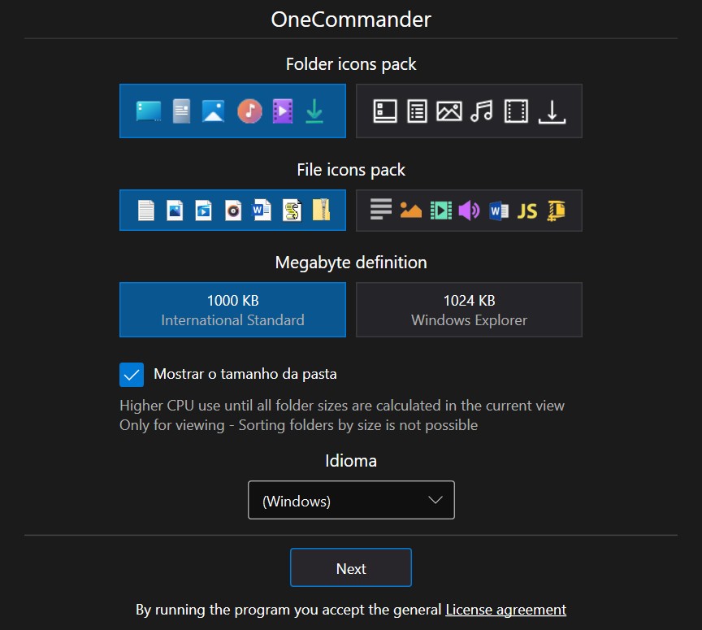Viewport: 702px width, 630px height.
Task: Click the classic text document file icon
Action: [x=146, y=211]
